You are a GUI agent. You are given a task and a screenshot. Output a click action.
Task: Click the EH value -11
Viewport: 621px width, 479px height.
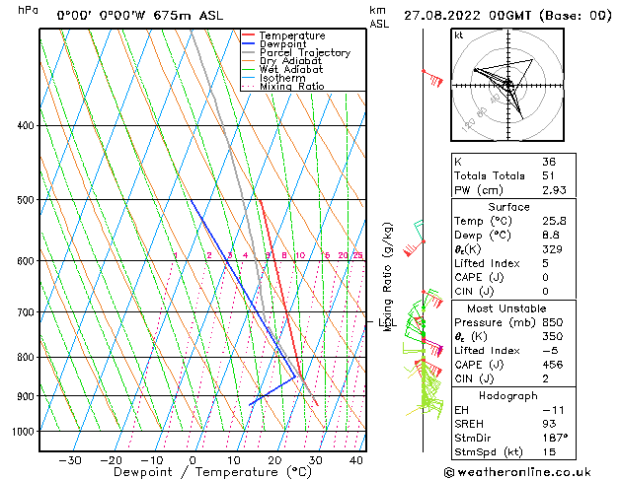click(x=553, y=410)
